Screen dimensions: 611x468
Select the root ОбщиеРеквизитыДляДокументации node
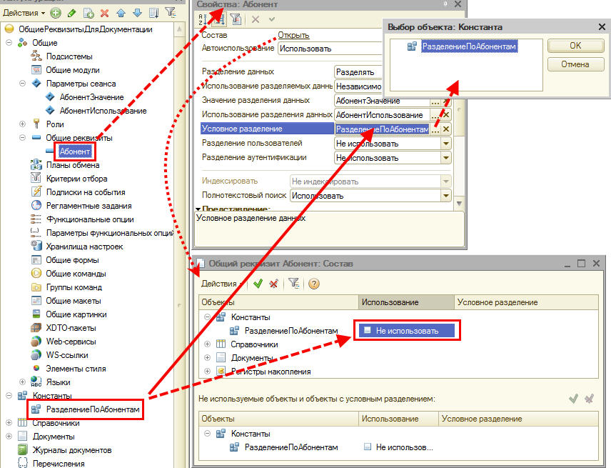tap(86, 29)
